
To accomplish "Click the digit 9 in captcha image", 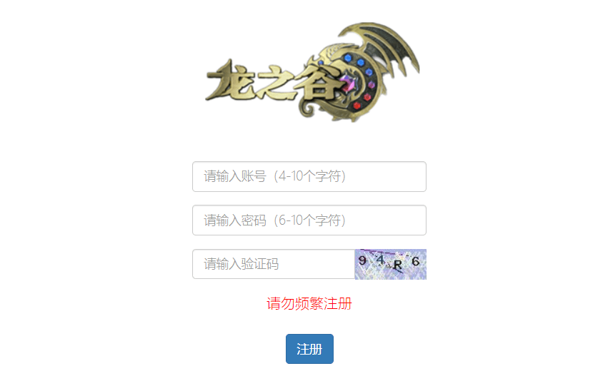I will (362, 260).
